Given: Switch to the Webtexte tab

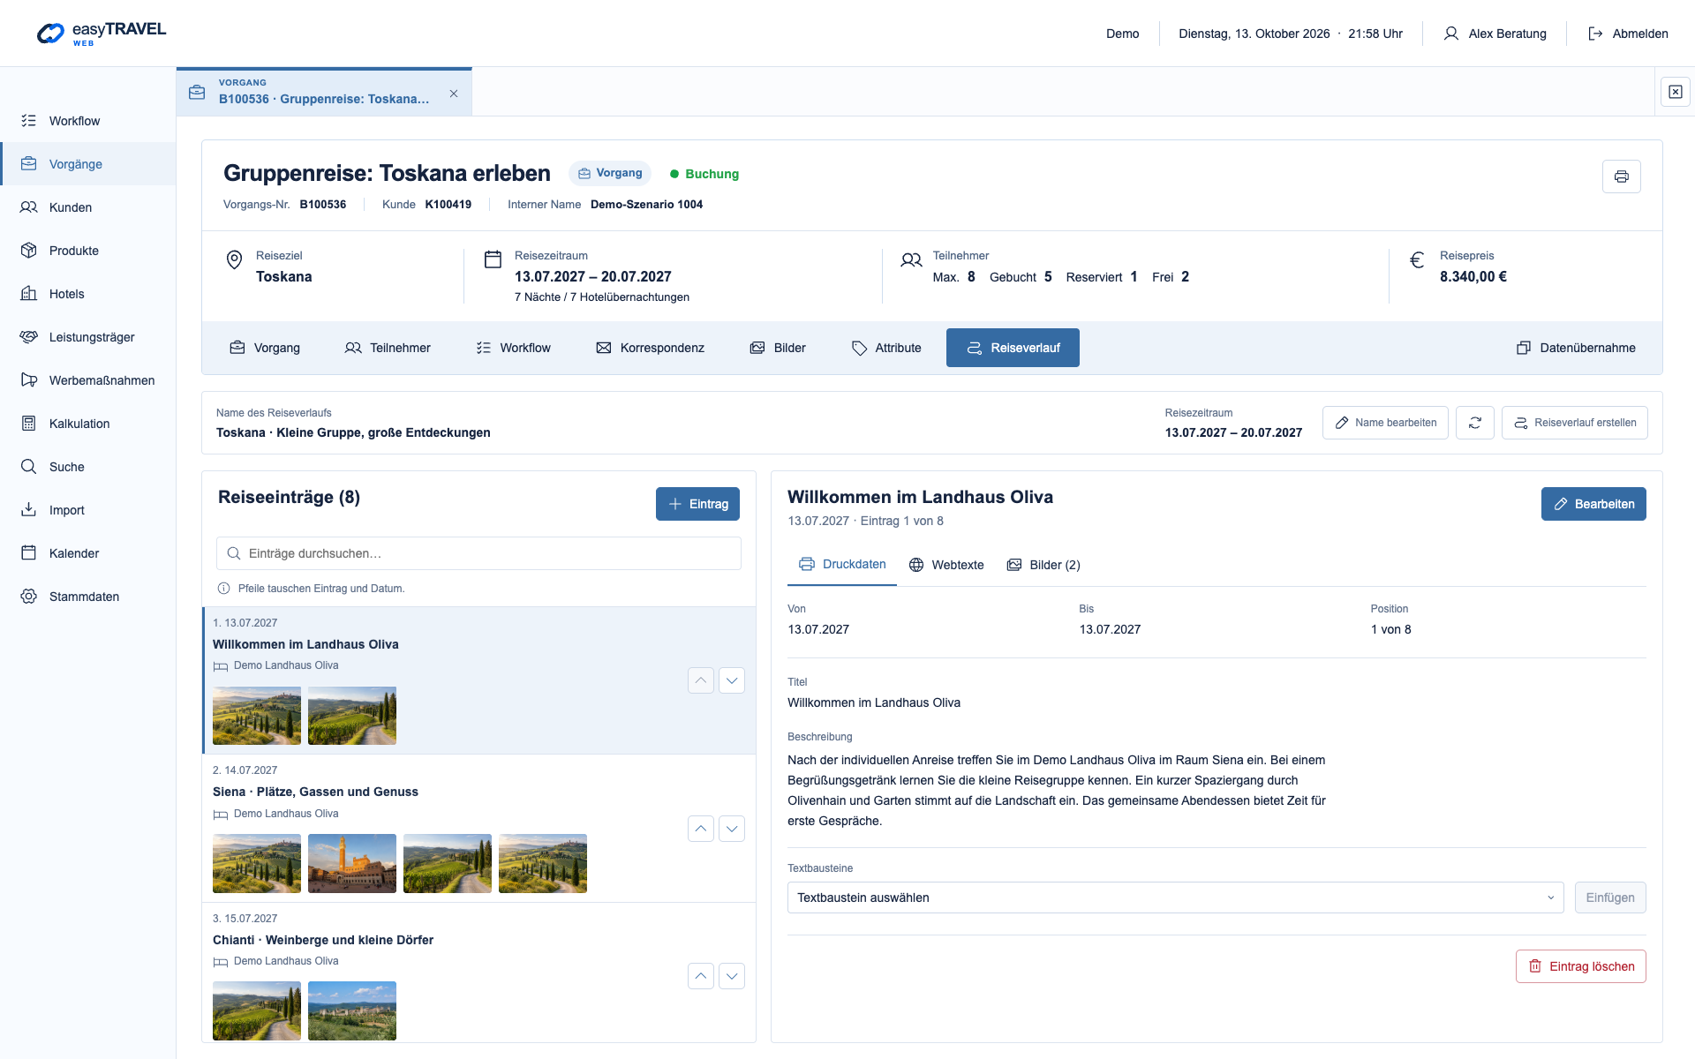Looking at the screenshot, I should point(946,565).
